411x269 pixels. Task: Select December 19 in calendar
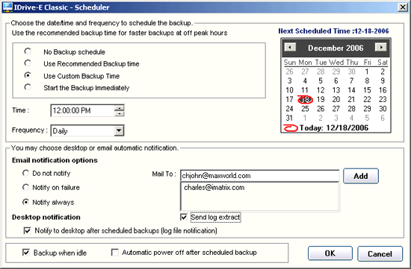[x=321, y=99]
